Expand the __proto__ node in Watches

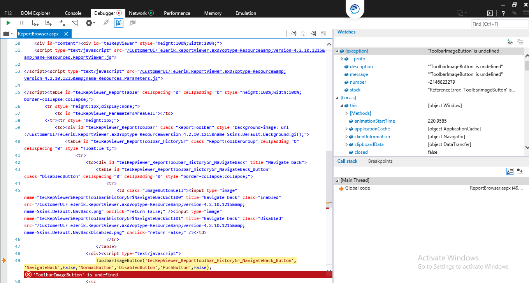click(342, 59)
